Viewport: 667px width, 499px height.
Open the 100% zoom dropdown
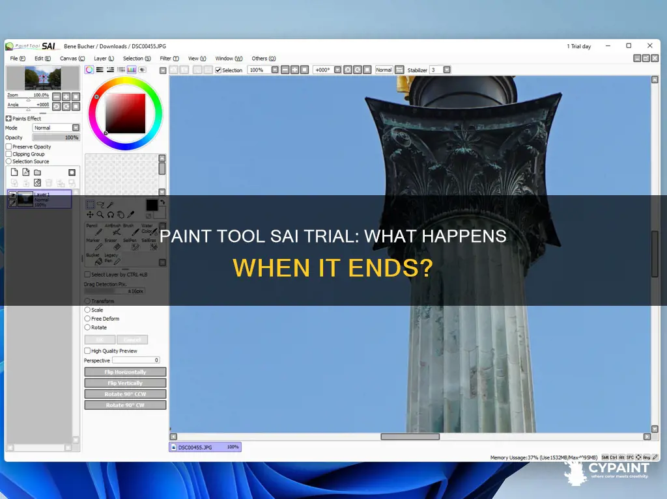(x=275, y=70)
